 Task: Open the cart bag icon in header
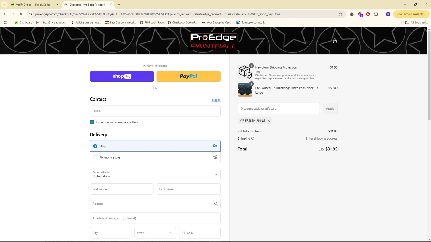[335, 41]
